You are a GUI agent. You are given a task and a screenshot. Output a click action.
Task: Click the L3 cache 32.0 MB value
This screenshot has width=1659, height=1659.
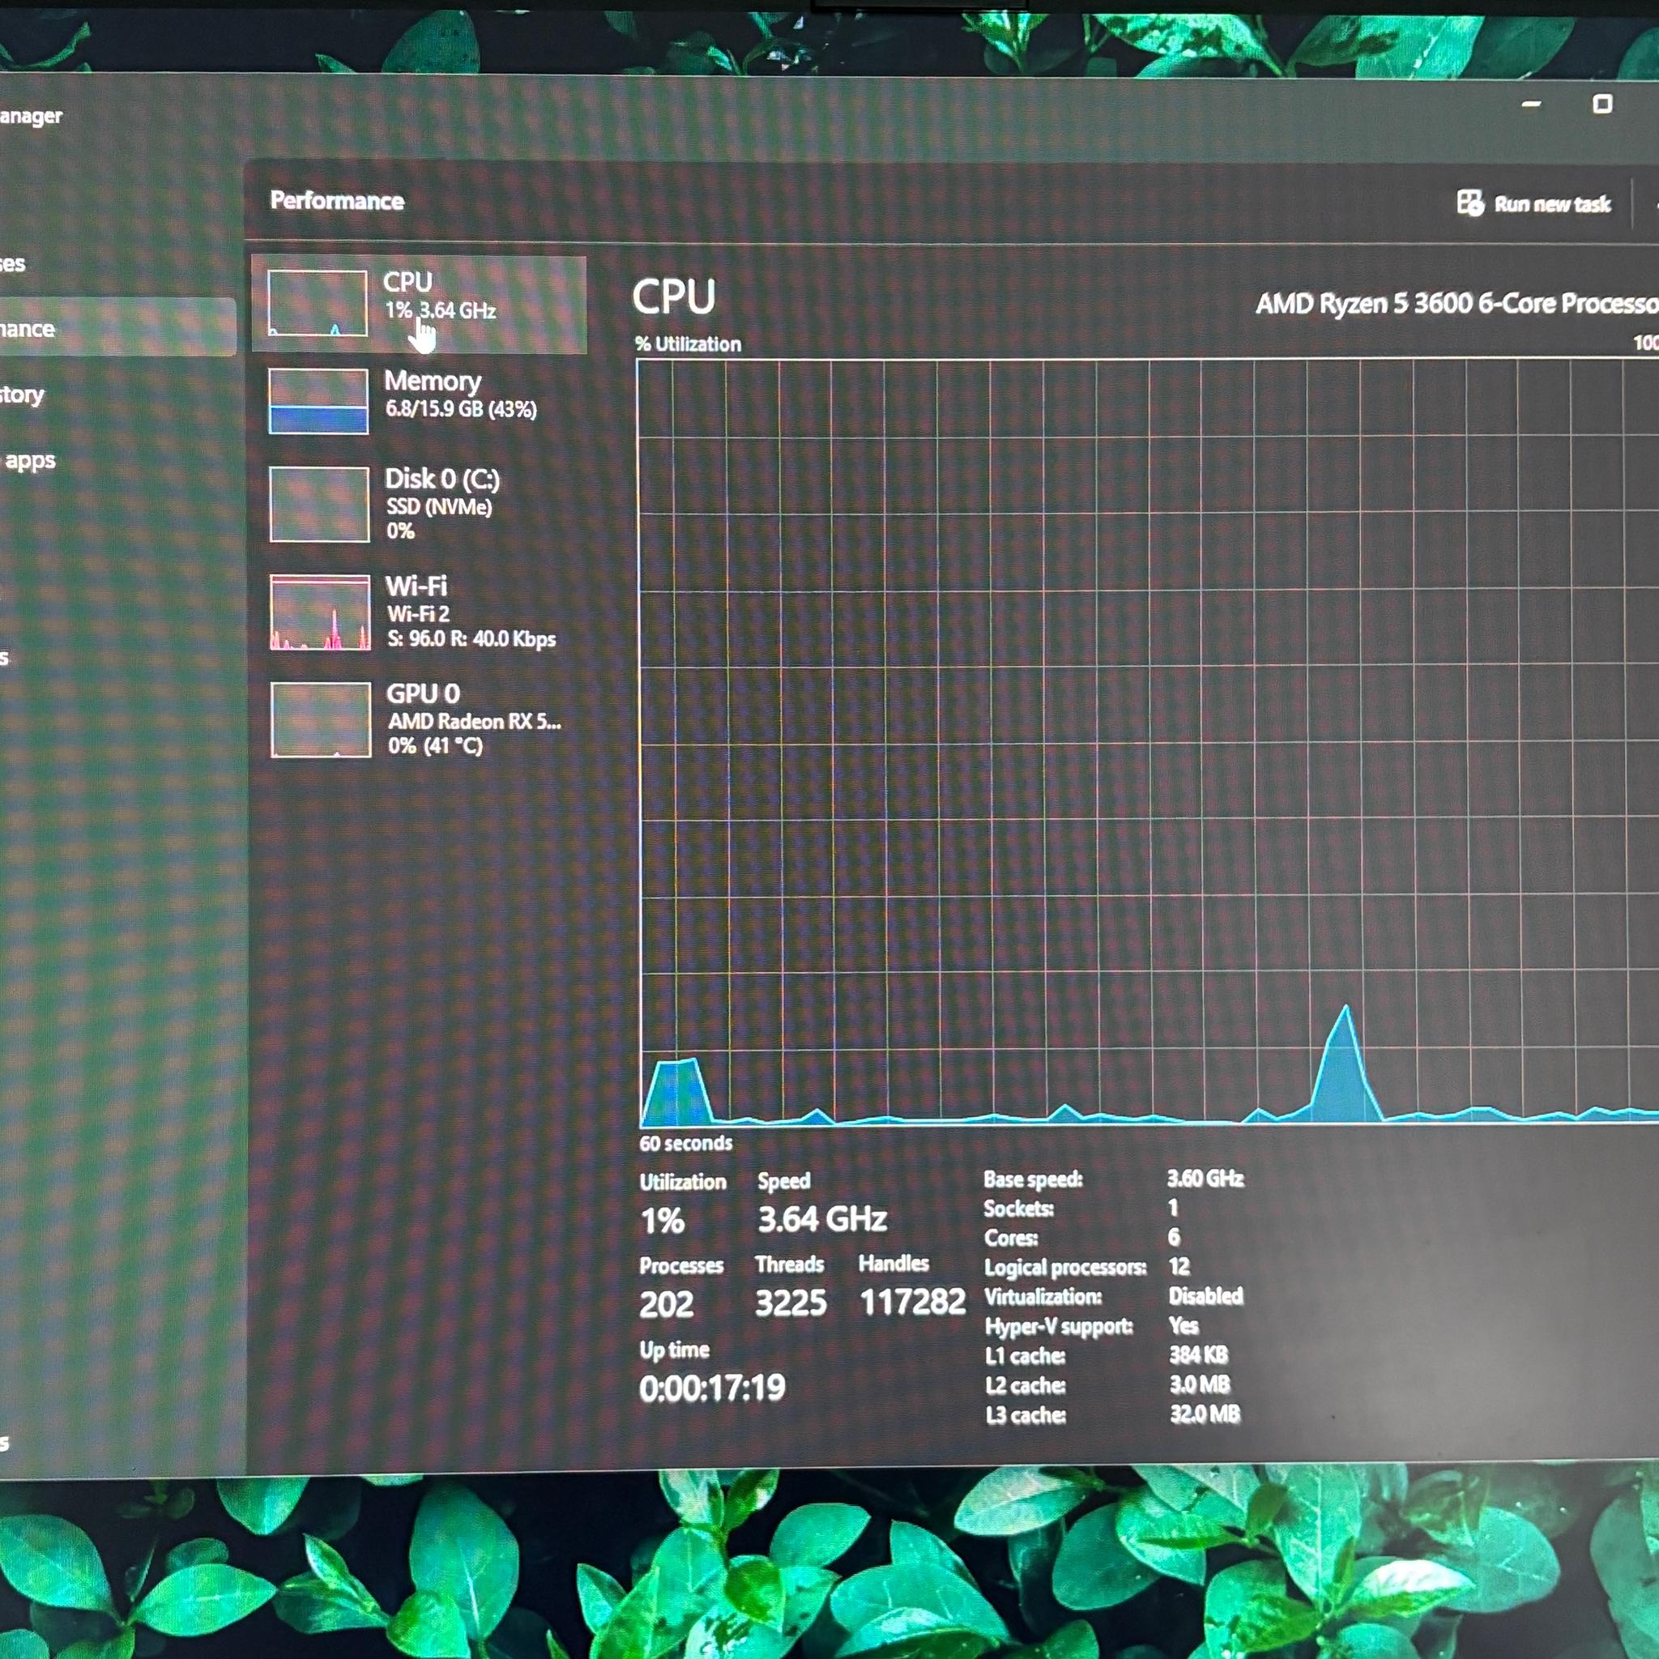pyautogui.click(x=1205, y=1414)
